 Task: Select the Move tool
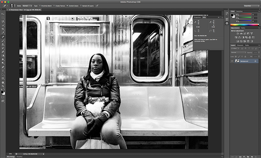pyautogui.click(x=3, y=14)
